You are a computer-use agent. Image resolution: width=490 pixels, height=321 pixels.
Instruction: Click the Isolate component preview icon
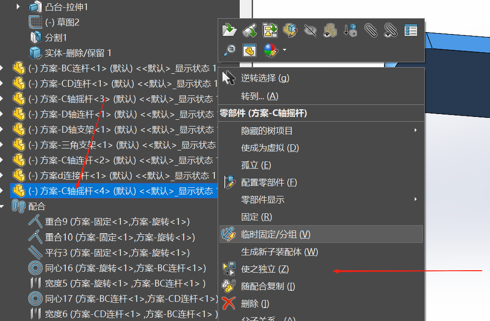coord(249,49)
